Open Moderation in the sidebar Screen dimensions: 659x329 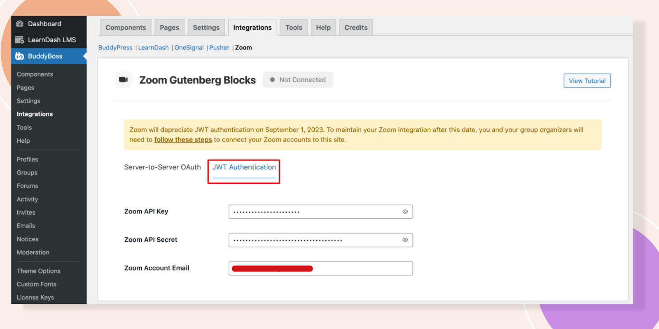pos(33,253)
